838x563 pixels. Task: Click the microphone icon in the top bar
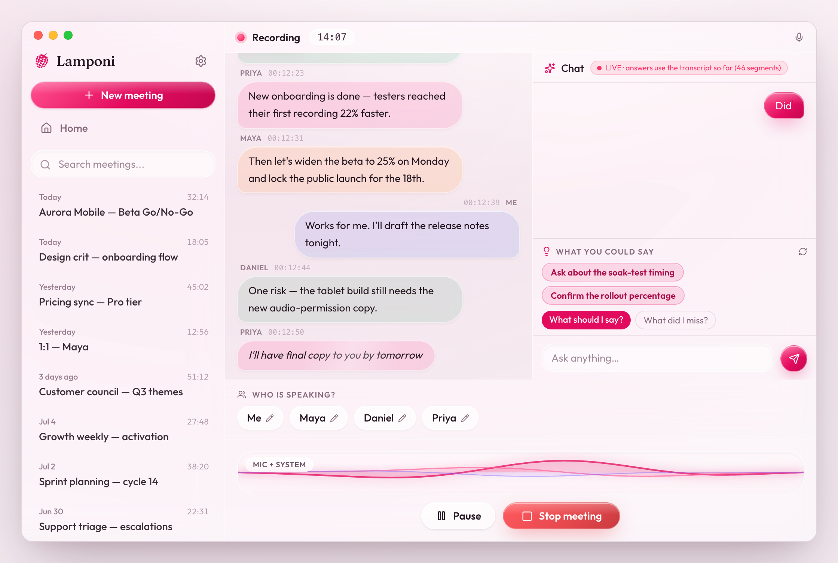tap(799, 37)
